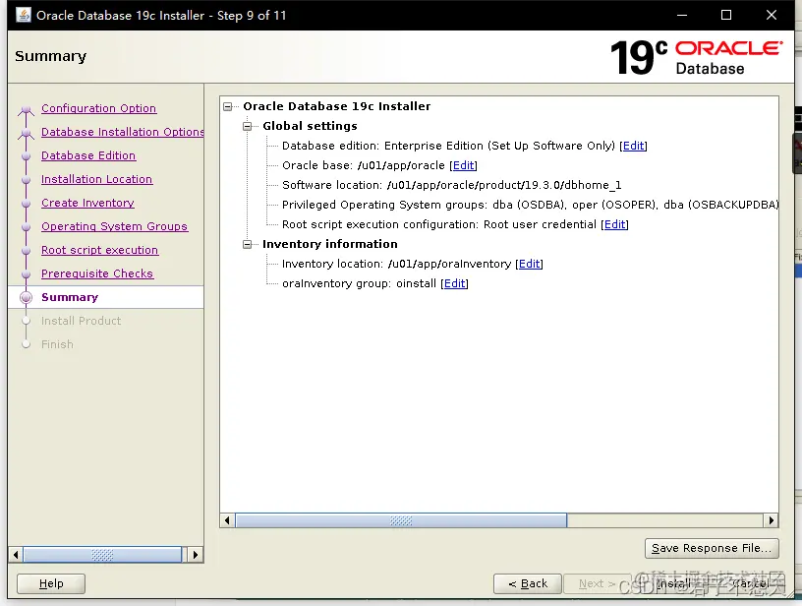802x606 pixels.
Task: Click steps sidebar scroll right arrow
Action: [195, 555]
